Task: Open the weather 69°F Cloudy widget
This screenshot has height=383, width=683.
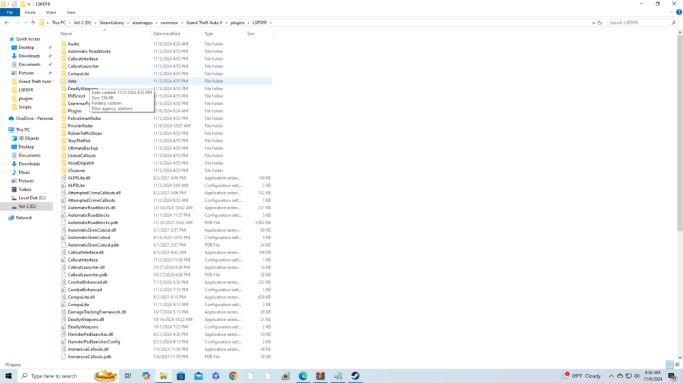Action: 582,376
